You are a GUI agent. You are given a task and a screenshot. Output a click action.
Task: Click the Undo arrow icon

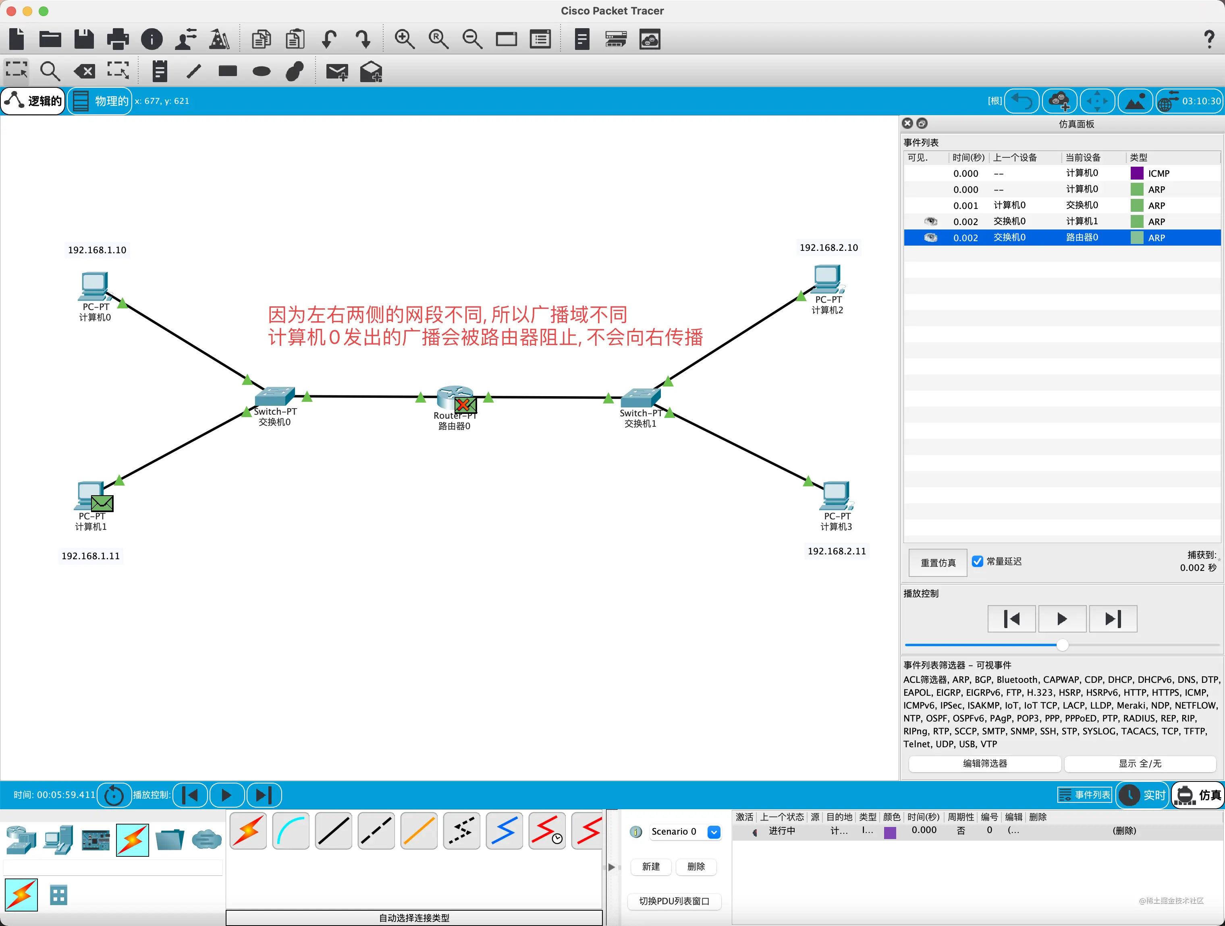pos(329,39)
